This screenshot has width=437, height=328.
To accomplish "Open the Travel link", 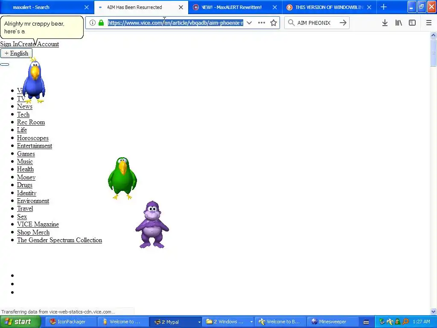I will pos(25,208).
